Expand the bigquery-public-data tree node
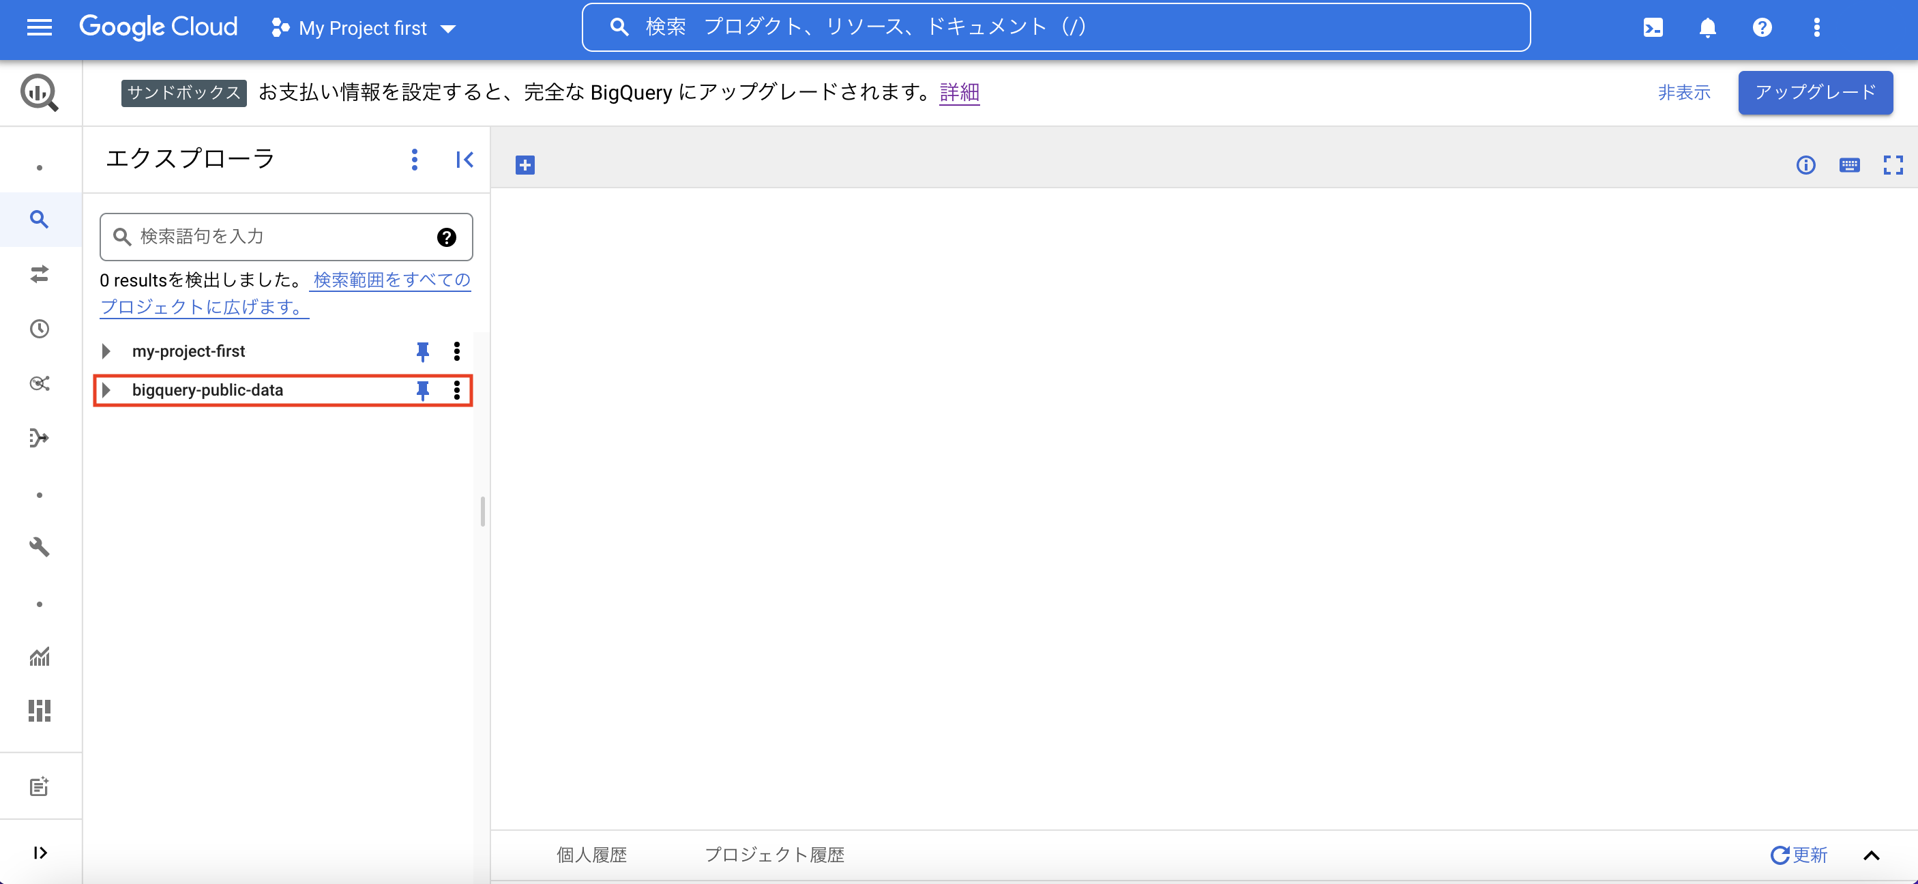The width and height of the screenshot is (1918, 884). (x=106, y=389)
